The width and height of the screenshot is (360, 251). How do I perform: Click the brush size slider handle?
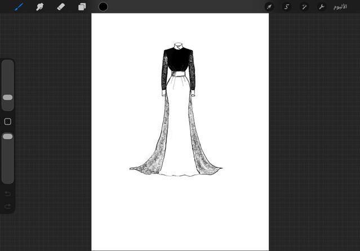pyautogui.click(x=8, y=97)
